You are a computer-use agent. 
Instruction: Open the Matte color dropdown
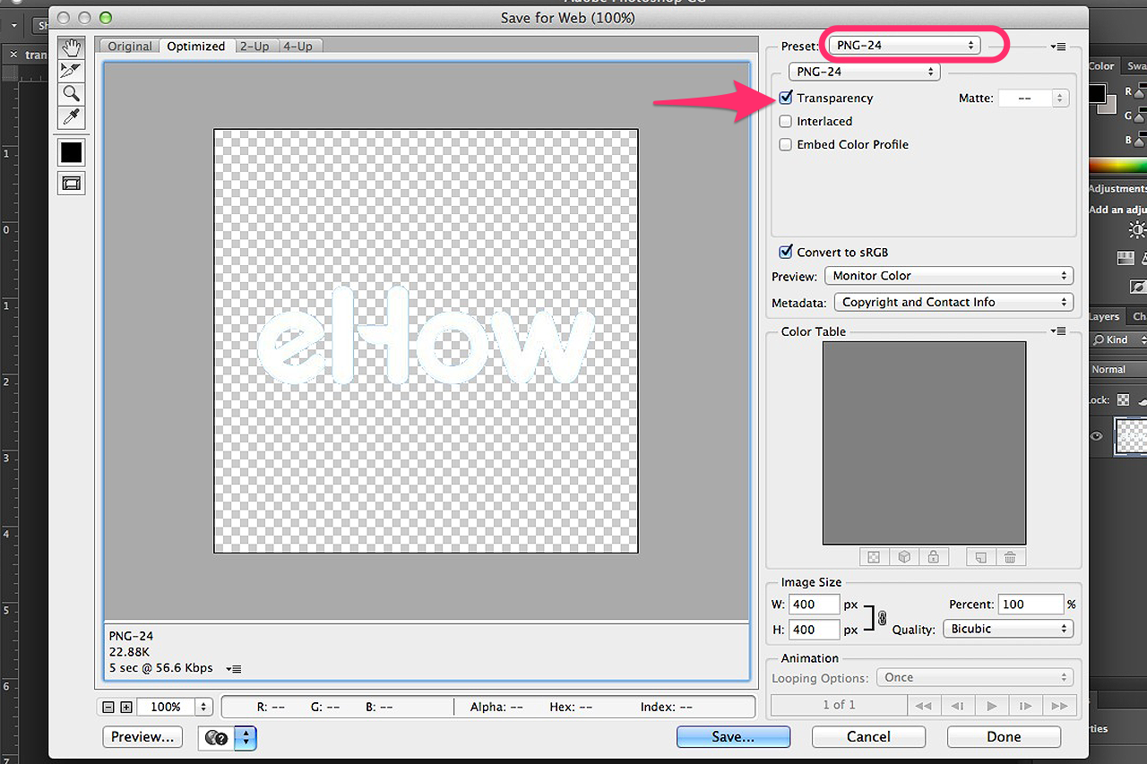[x=1033, y=99]
